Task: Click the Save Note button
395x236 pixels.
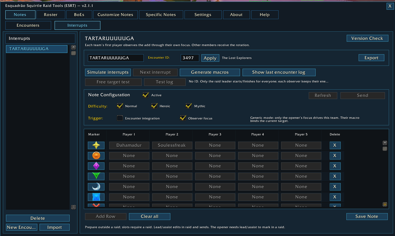Action: pyautogui.click(x=367, y=217)
